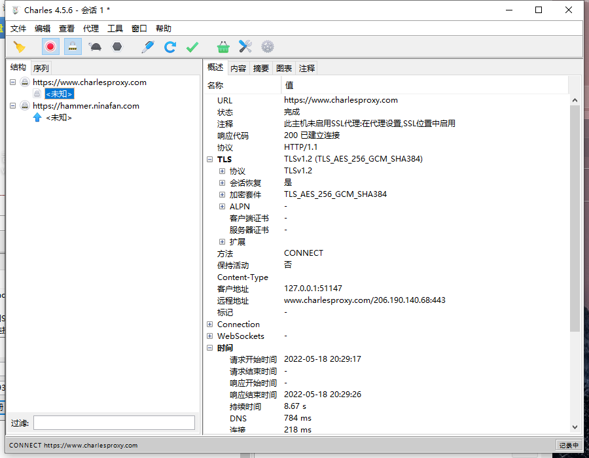Toggle throttling turtle icon

coord(95,47)
